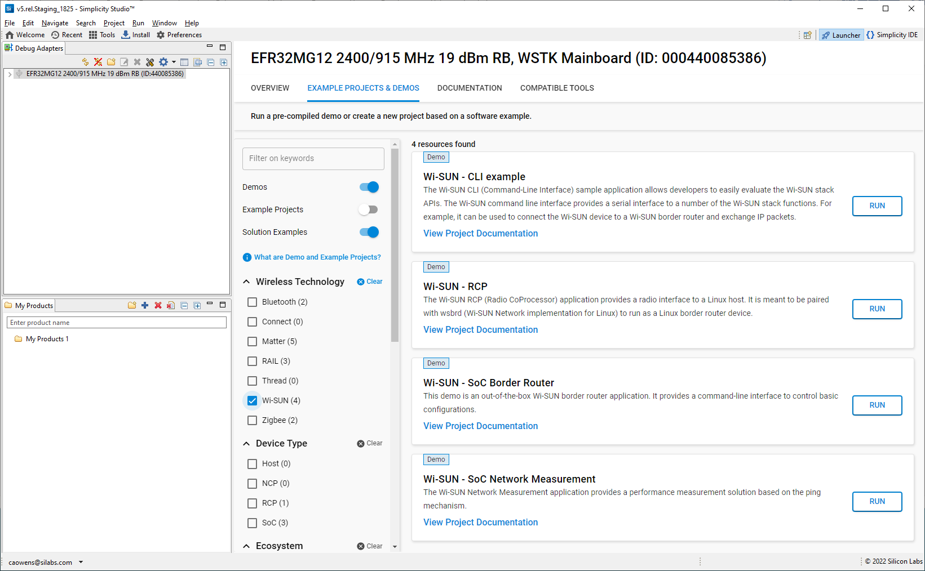Open the Navigate menu
Image resolution: width=925 pixels, height=571 pixels.
[55, 23]
